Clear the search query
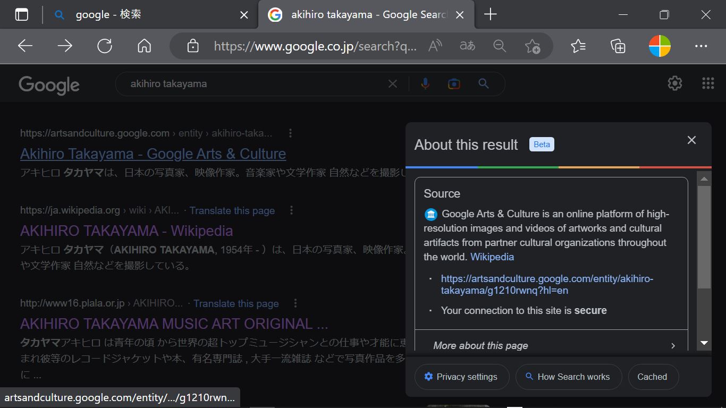726x408 pixels. [393, 83]
